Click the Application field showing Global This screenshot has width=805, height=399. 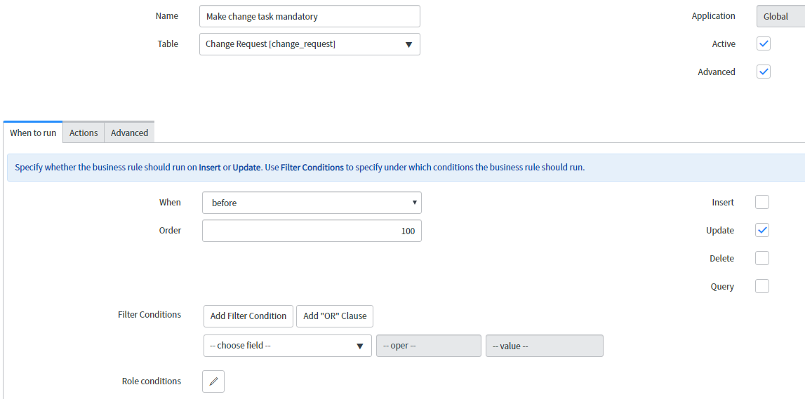point(781,16)
